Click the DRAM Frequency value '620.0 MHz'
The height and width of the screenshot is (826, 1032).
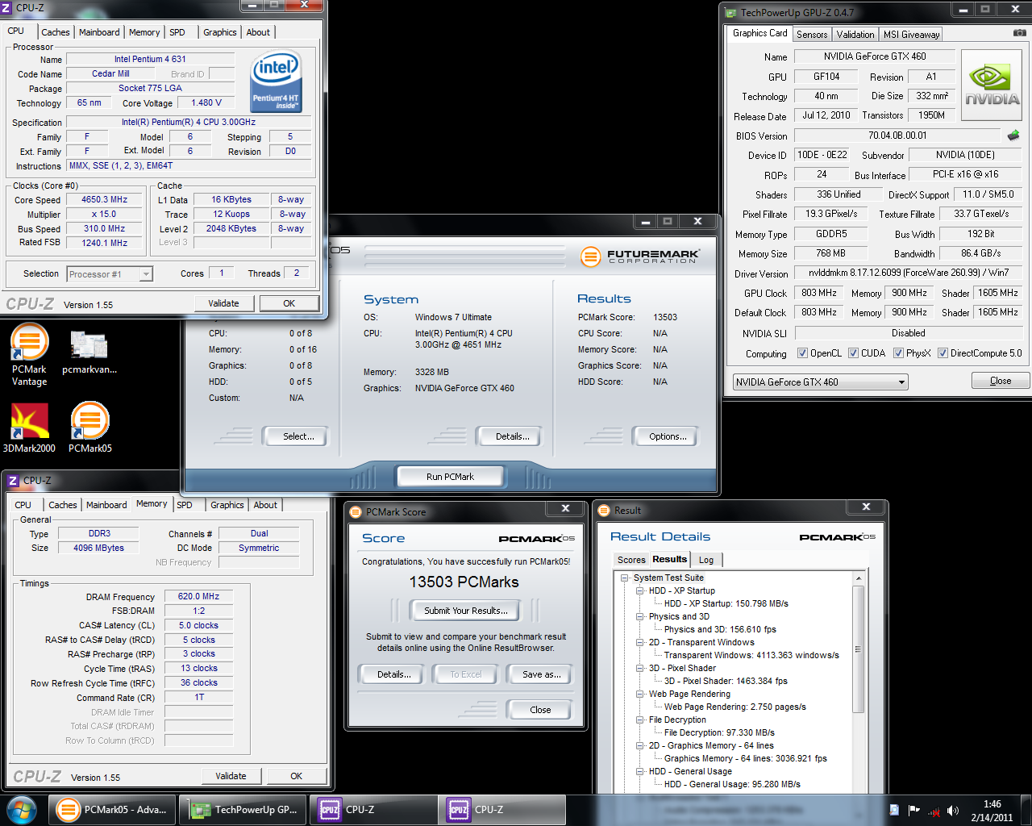point(198,597)
